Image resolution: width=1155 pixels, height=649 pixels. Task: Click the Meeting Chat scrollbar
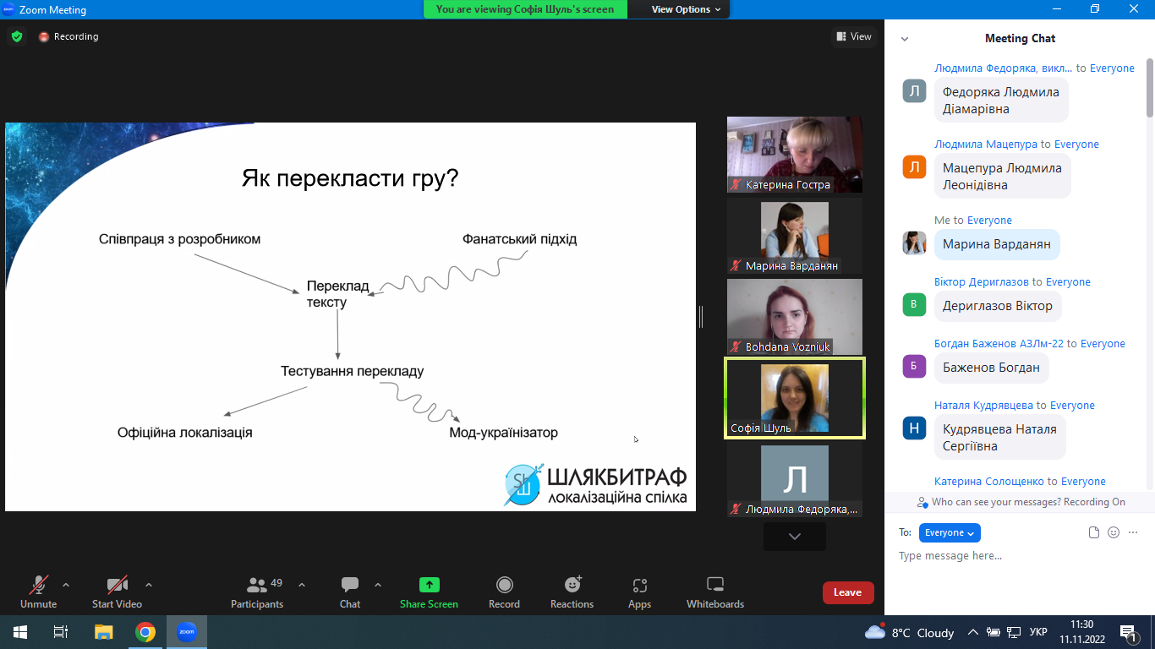coord(1149,89)
